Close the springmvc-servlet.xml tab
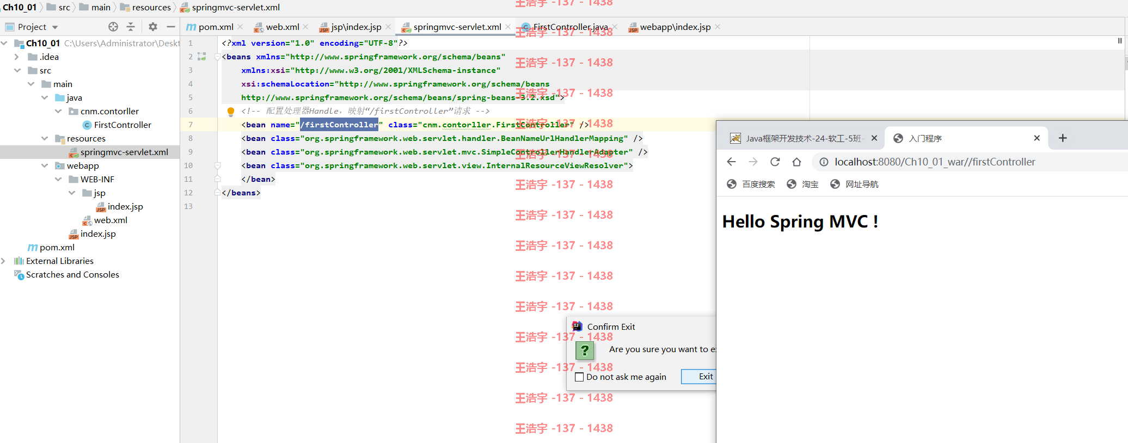The width and height of the screenshot is (1128, 443). [x=508, y=27]
